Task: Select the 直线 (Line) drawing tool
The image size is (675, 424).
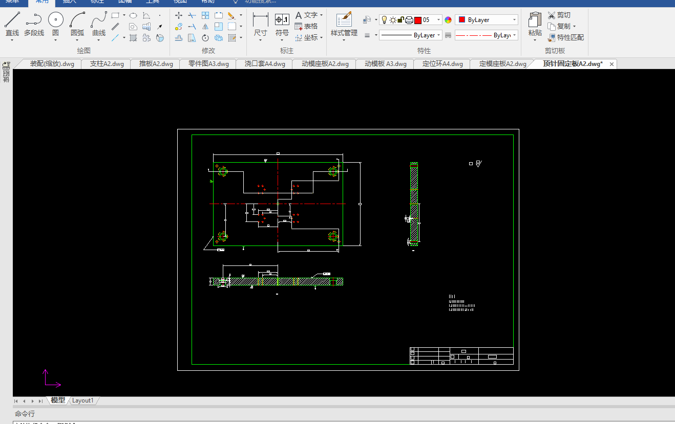Action: (12, 20)
